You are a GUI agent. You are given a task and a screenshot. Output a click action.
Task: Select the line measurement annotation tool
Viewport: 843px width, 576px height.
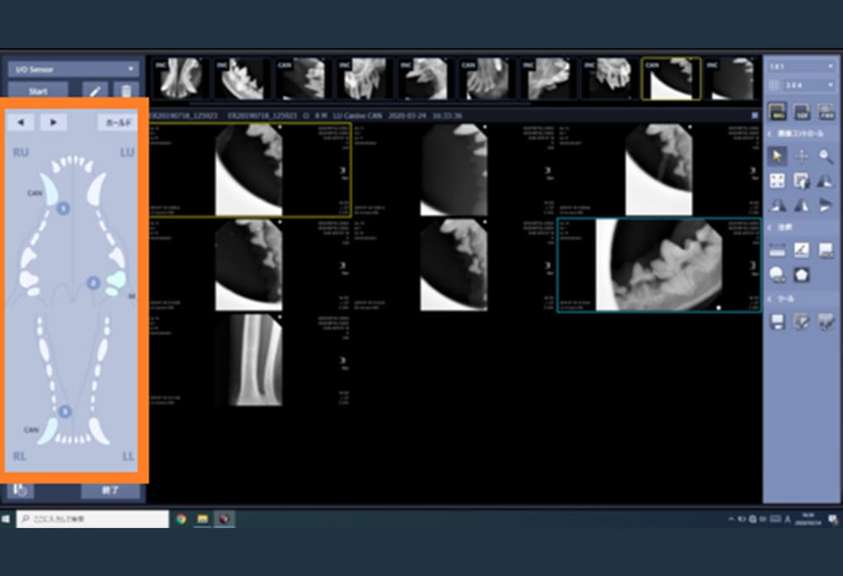tap(802, 250)
